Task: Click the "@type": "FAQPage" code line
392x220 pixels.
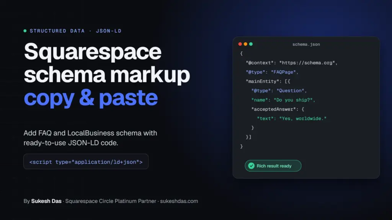Action: (272, 72)
